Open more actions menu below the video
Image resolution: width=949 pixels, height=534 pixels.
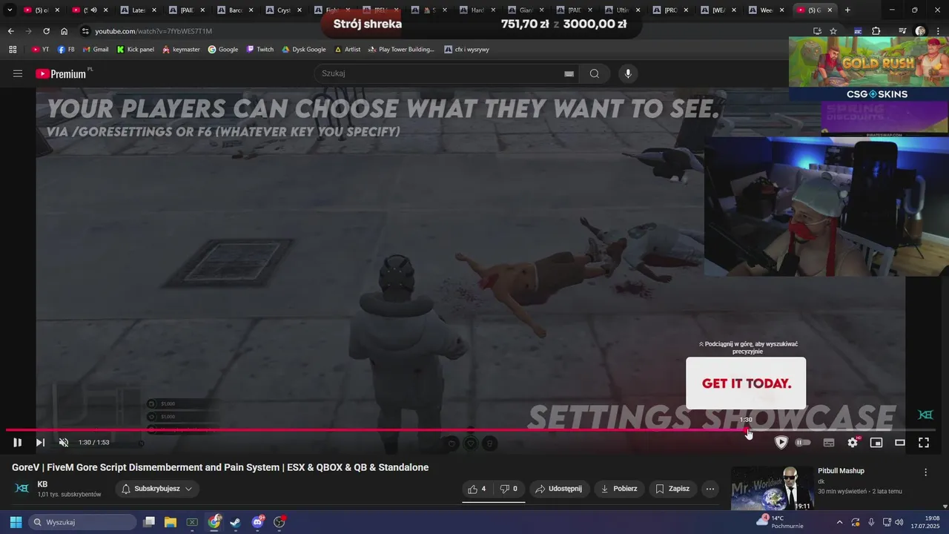[710, 489]
